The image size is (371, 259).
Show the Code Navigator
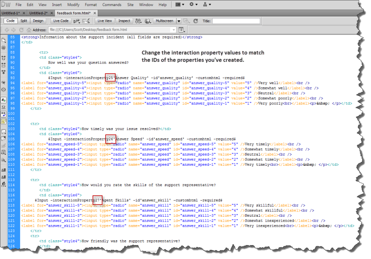tap(3, 48)
